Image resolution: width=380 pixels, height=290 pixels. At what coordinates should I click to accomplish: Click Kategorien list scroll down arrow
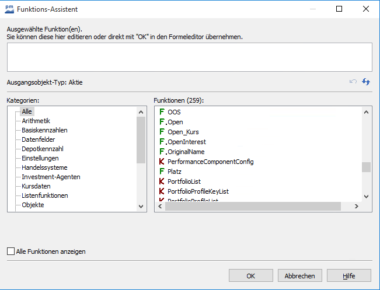coord(141,206)
